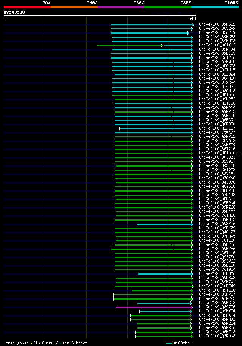Viewport: 242px width, 346px height.
Task: Click the cyan ~100% identity legend segment
Action: pos(215,7)
